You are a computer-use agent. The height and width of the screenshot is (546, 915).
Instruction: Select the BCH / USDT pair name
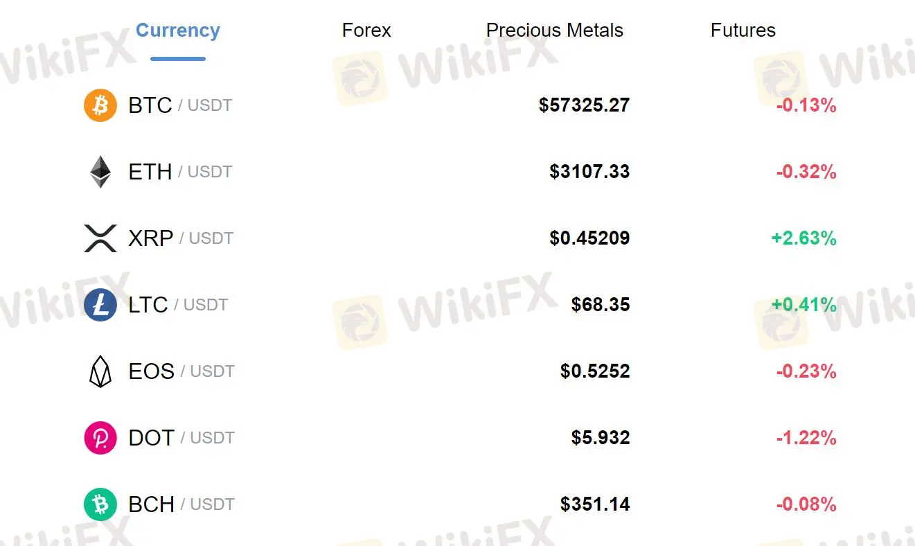pyautogui.click(x=181, y=504)
